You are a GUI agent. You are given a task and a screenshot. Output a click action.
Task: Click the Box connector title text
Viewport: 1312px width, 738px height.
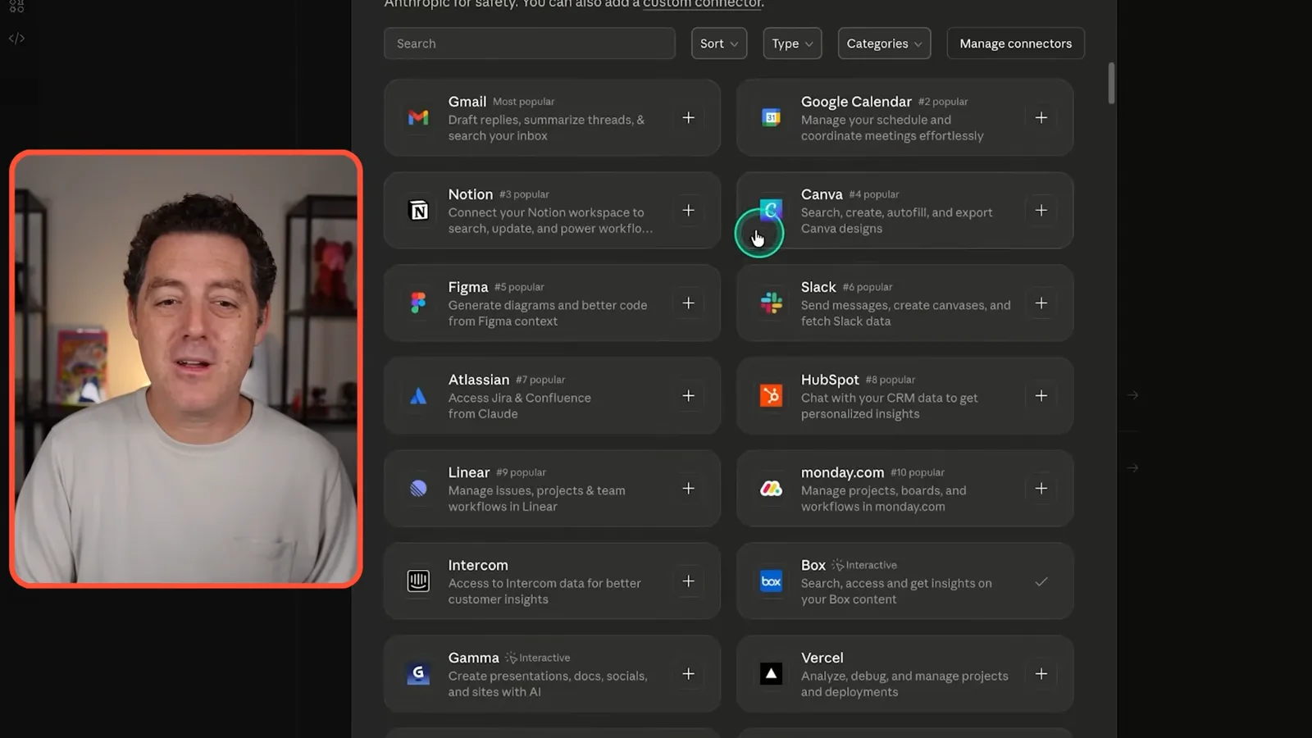813,565
